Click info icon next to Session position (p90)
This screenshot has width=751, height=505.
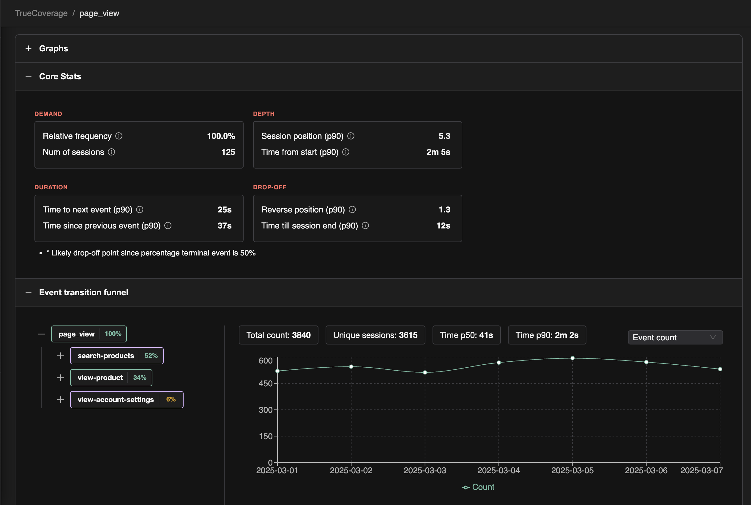pyautogui.click(x=351, y=136)
